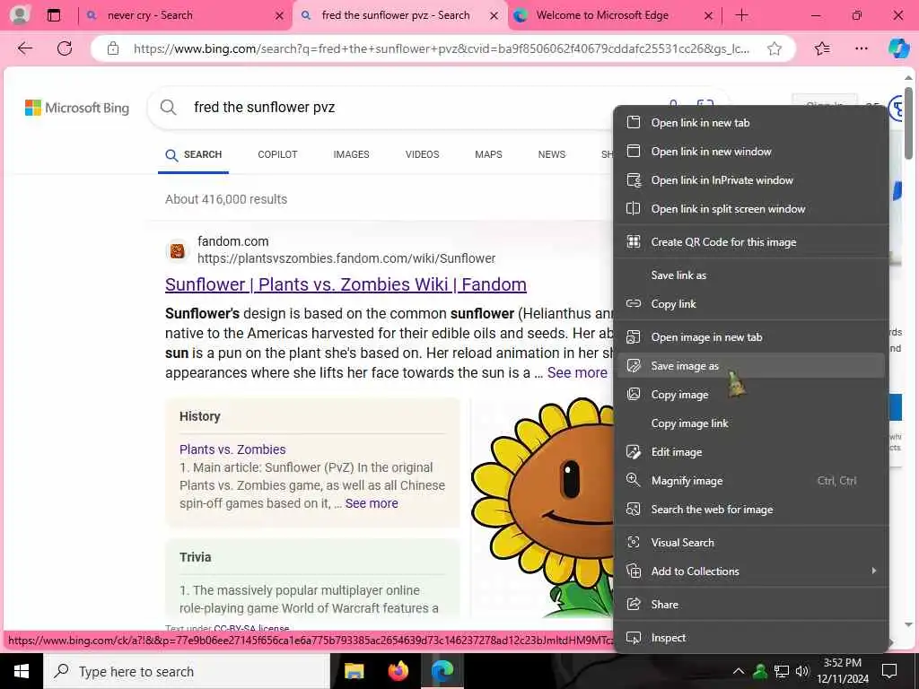The width and height of the screenshot is (919, 689).
Task: Click the Bing search box text
Action: (x=265, y=108)
